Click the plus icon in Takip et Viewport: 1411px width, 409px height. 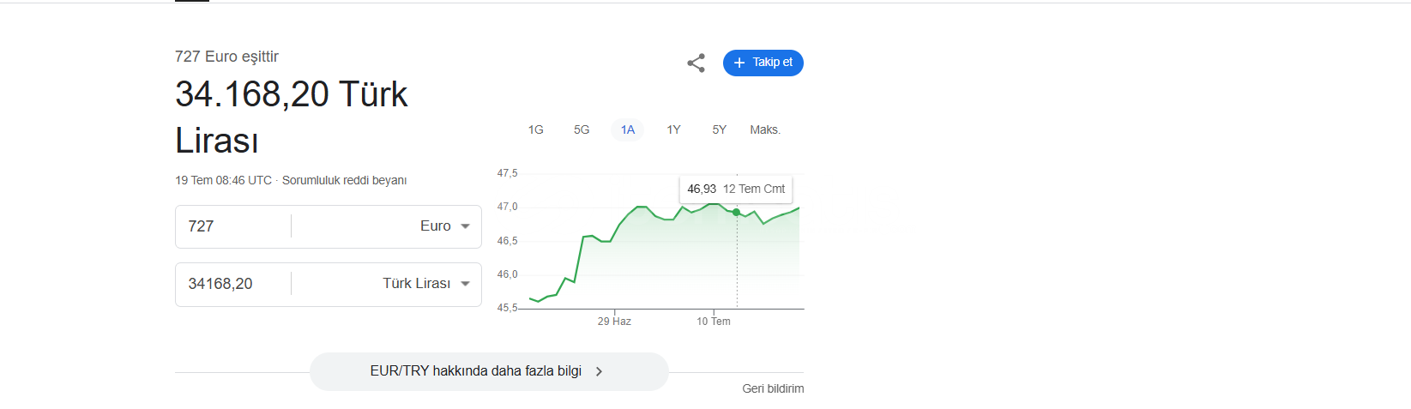point(739,63)
